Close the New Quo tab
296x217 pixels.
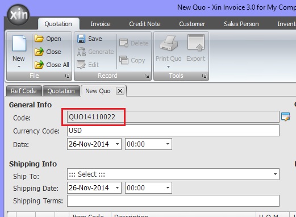pyautogui.click(x=120, y=91)
